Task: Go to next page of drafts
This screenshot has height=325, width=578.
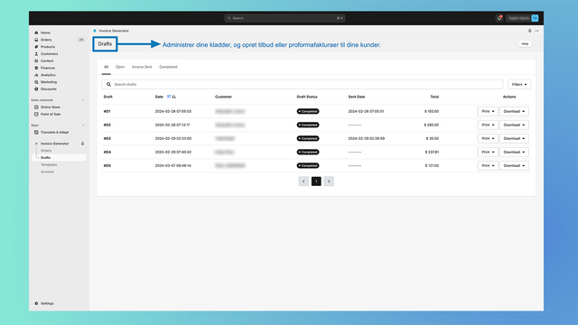Action: [329, 181]
